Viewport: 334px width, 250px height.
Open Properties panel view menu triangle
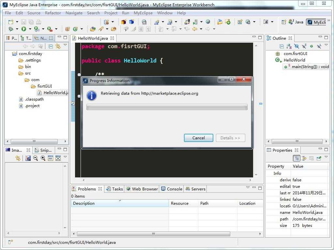(x=326, y=157)
